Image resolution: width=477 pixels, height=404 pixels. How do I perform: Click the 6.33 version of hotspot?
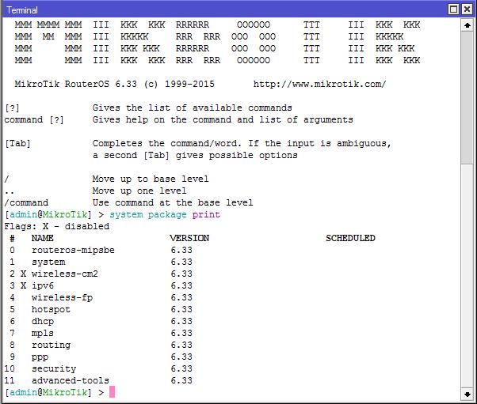181,310
